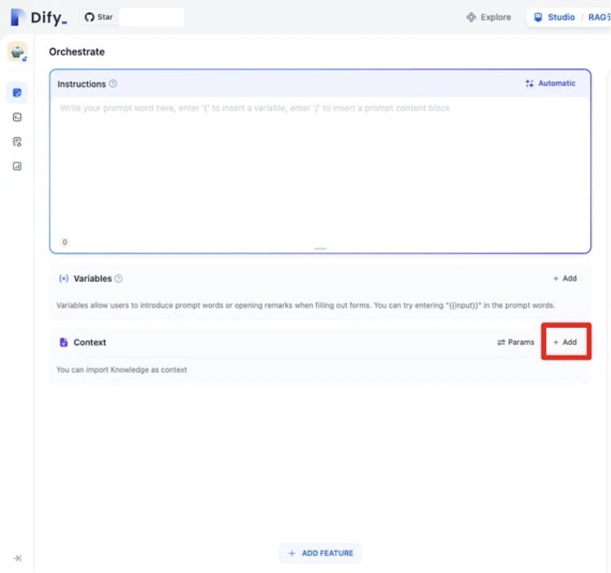
Task: Open Context retrieval Params settings
Action: coord(515,342)
